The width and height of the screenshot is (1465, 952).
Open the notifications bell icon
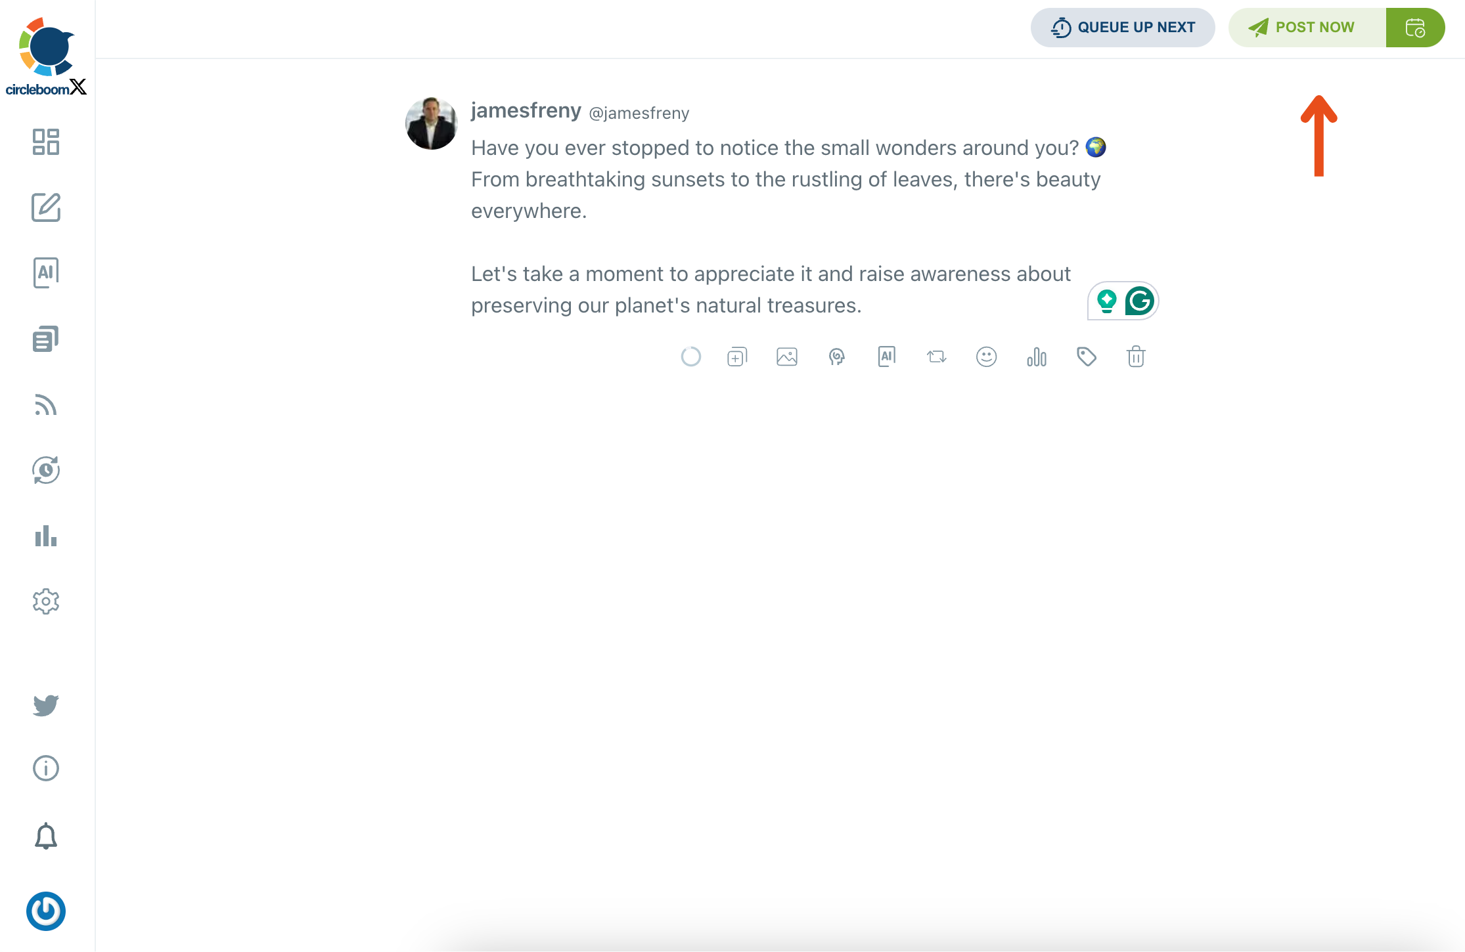tap(46, 836)
